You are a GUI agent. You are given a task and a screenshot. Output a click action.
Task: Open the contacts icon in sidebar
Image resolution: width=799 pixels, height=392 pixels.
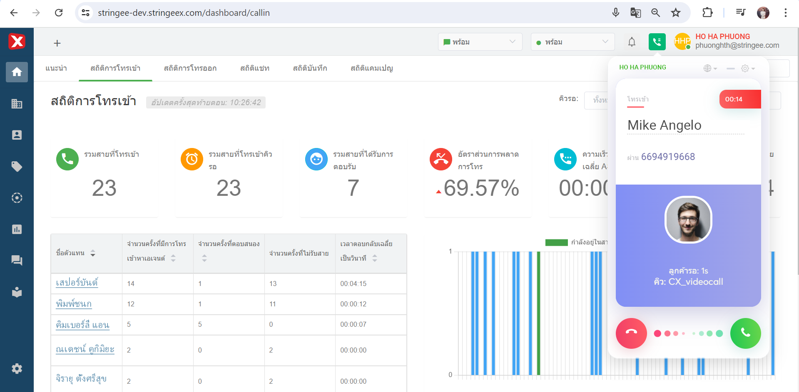(17, 135)
